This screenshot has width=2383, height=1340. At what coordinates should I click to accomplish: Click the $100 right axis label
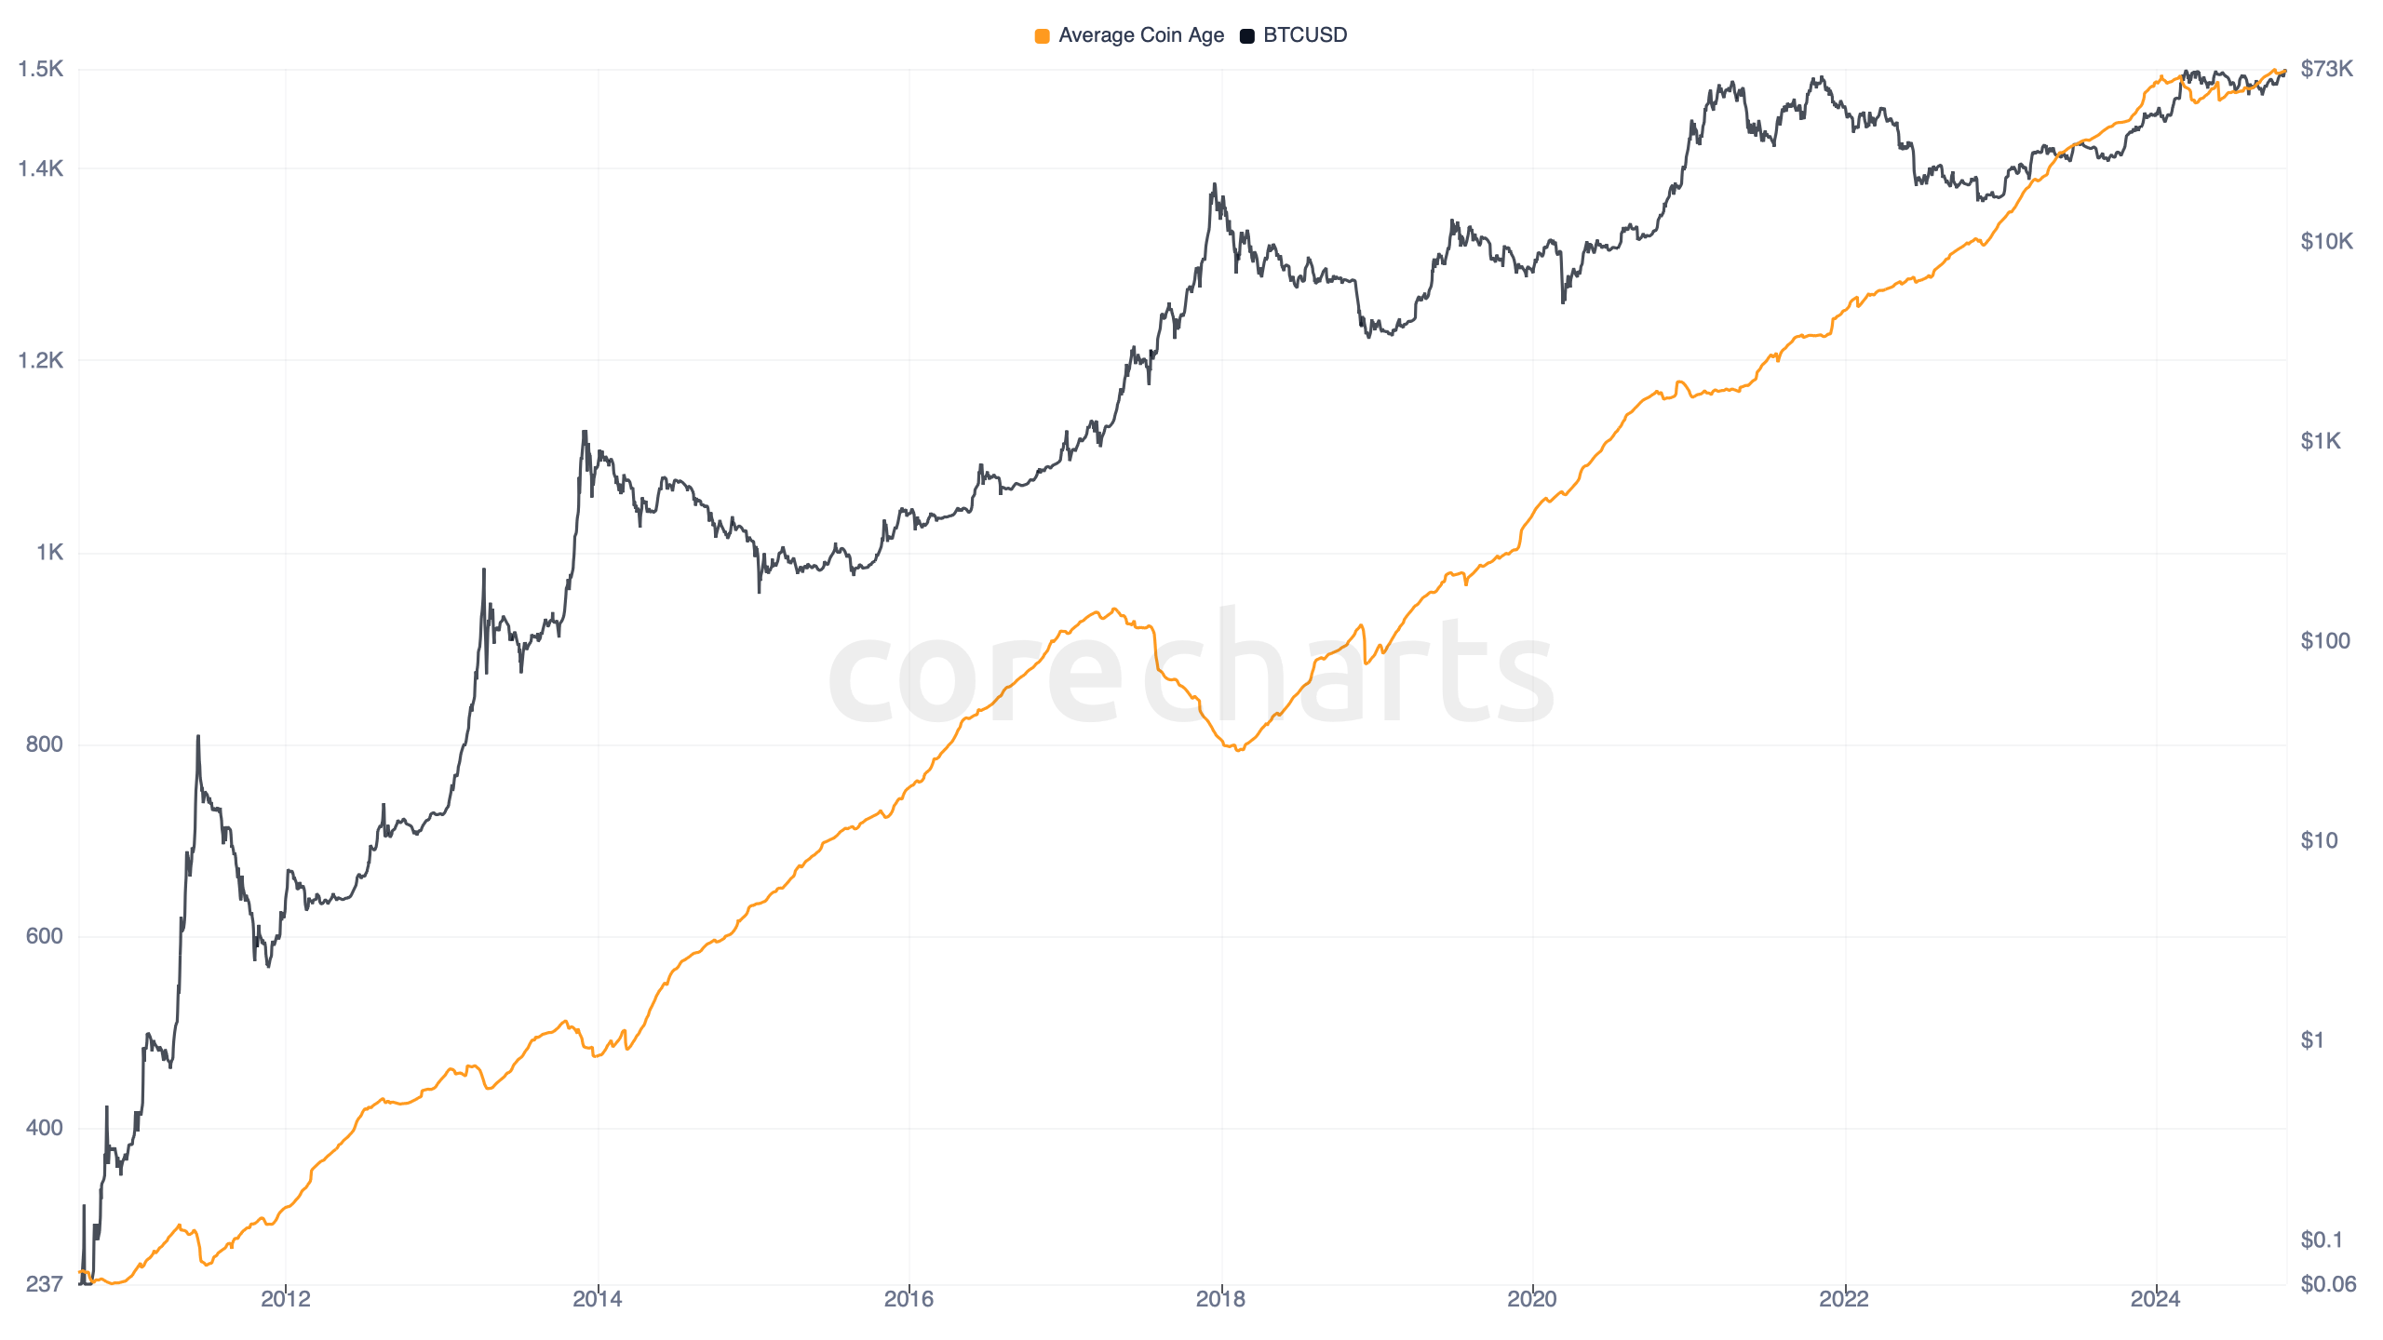click(2324, 641)
